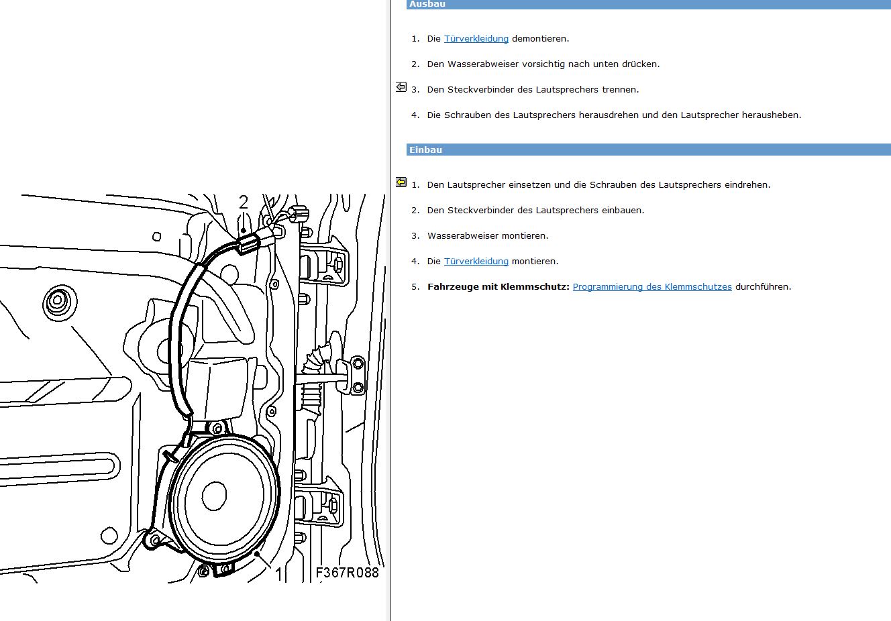
Task: Click callout number 1 near the speaker
Action: (x=279, y=574)
